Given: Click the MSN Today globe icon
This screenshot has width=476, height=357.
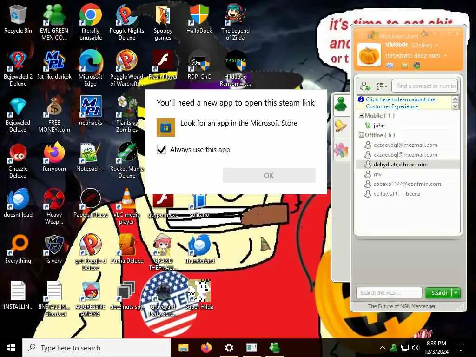Looking at the screenshot, I should click(417, 65).
